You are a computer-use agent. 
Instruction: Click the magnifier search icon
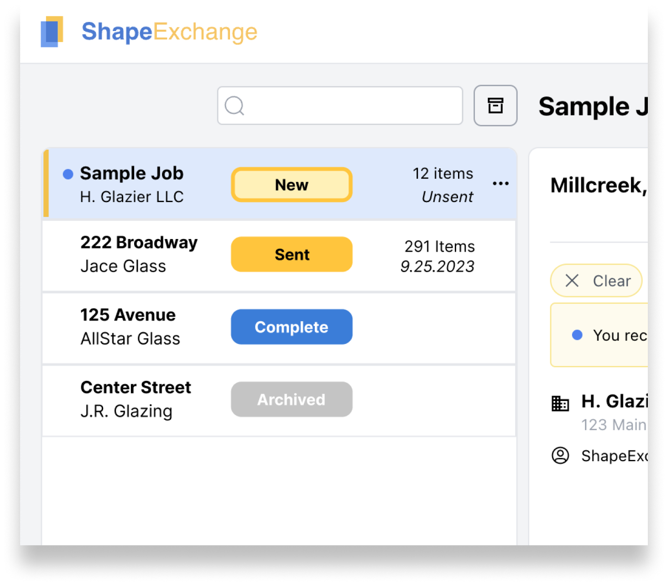pyautogui.click(x=234, y=106)
